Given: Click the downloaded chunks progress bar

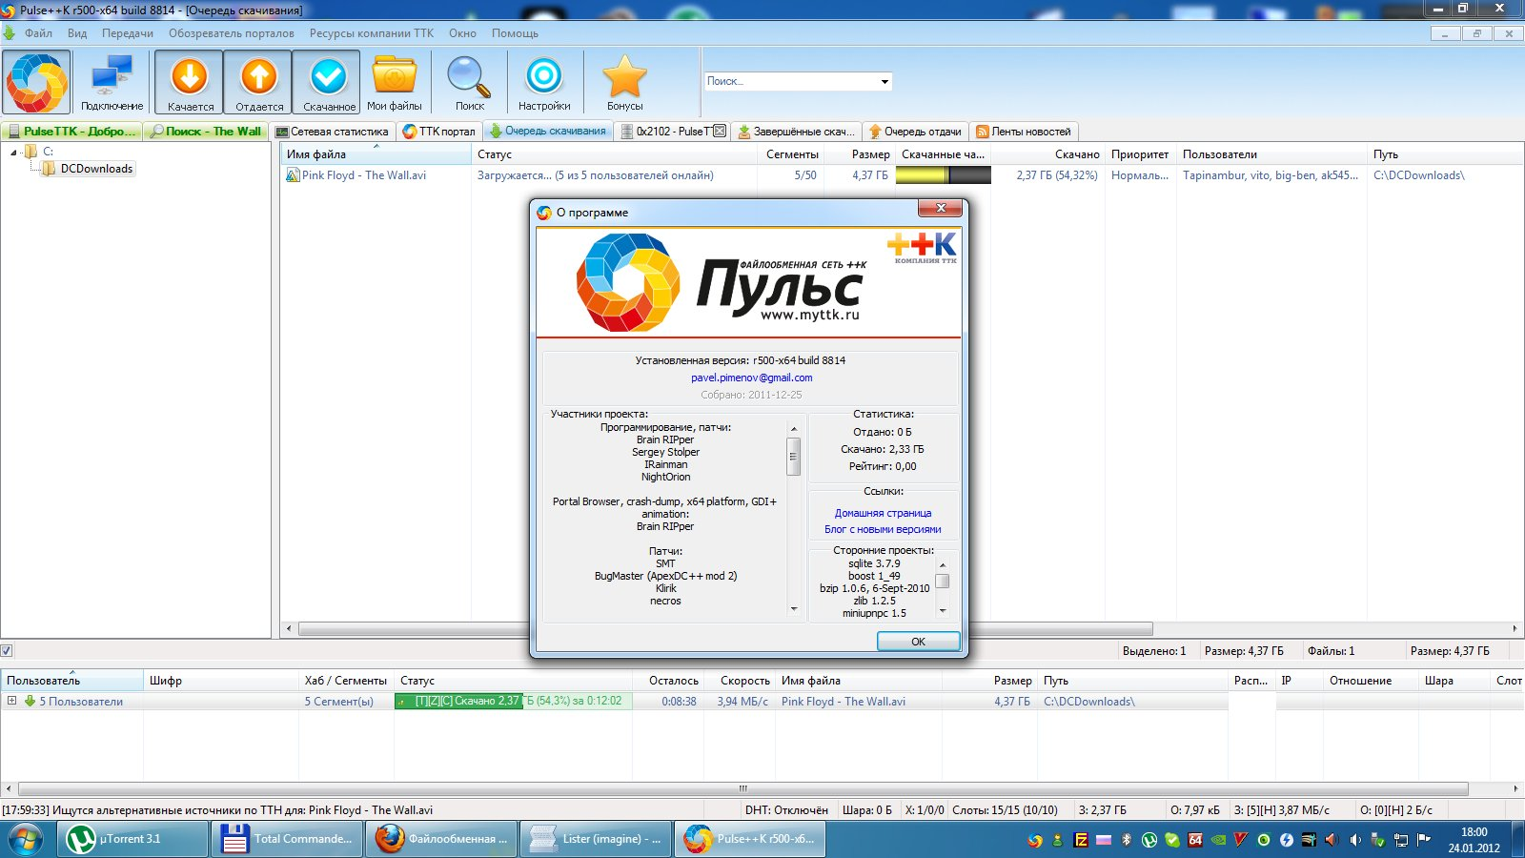Looking at the screenshot, I should 943,175.
